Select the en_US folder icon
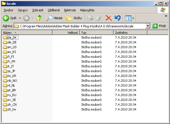The width and height of the screenshot is (170, 124). (x=5, y=47)
